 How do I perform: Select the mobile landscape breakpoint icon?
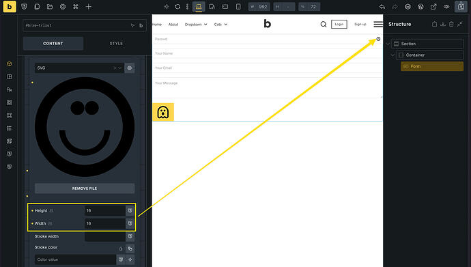click(x=225, y=7)
